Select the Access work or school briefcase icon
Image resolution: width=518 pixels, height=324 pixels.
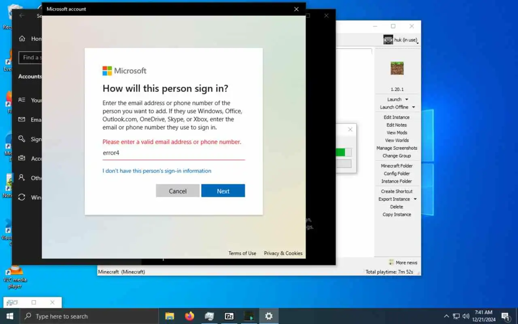coord(22,158)
